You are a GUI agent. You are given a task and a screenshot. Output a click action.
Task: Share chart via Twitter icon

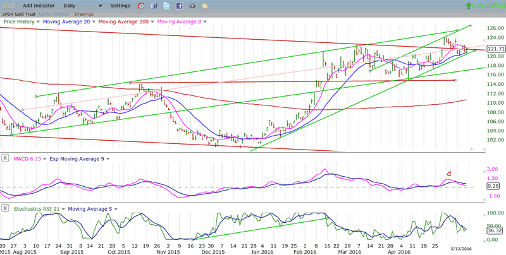point(166,6)
